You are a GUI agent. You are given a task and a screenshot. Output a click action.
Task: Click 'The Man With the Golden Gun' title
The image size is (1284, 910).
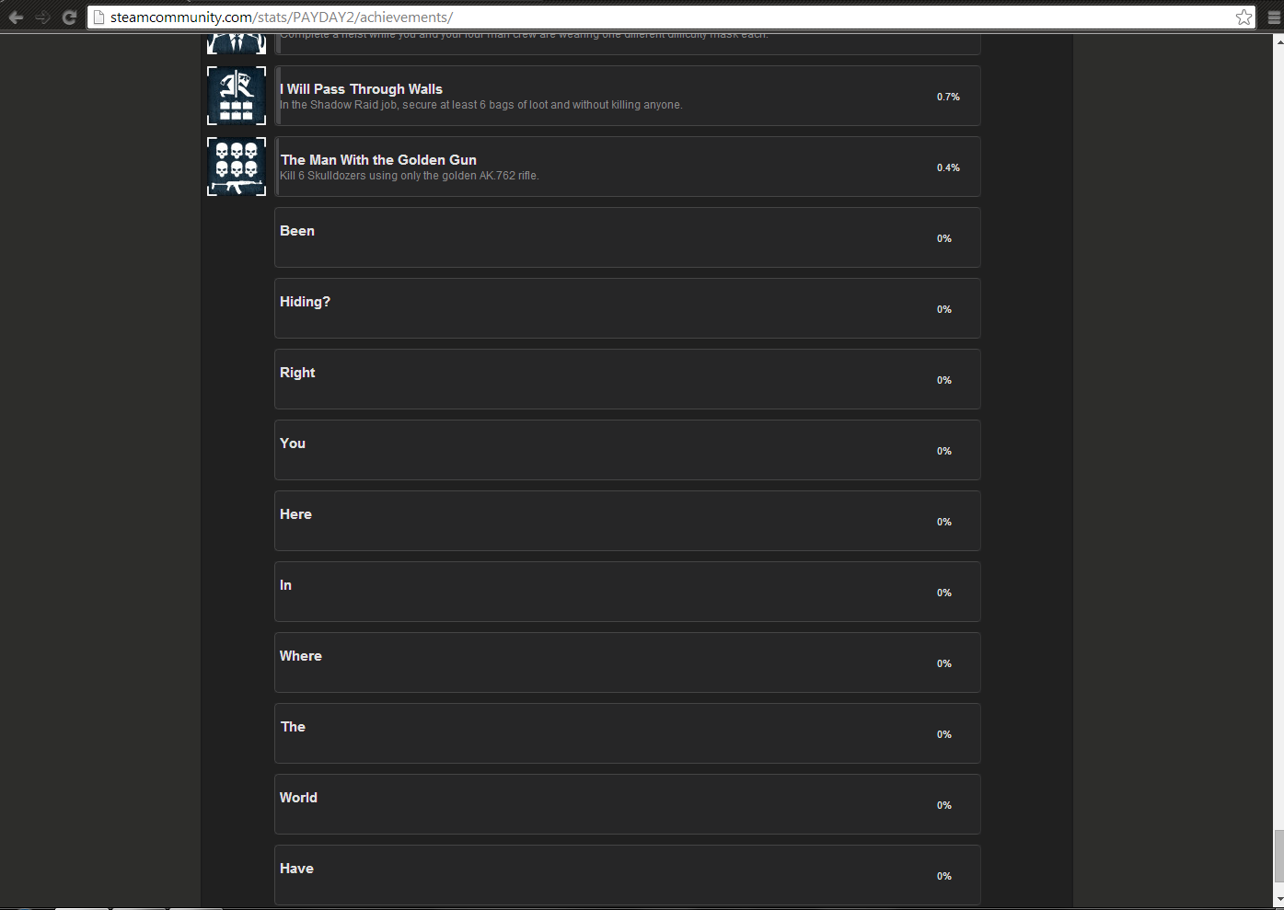[378, 160]
